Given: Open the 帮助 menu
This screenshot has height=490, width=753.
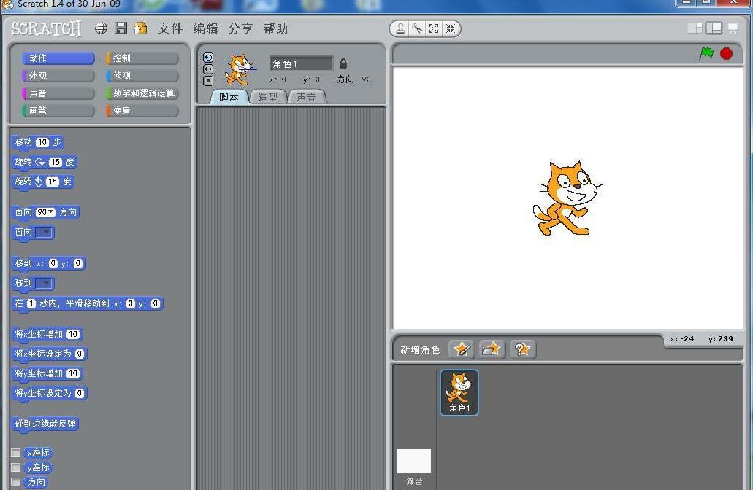Looking at the screenshot, I should tap(275, 28).
